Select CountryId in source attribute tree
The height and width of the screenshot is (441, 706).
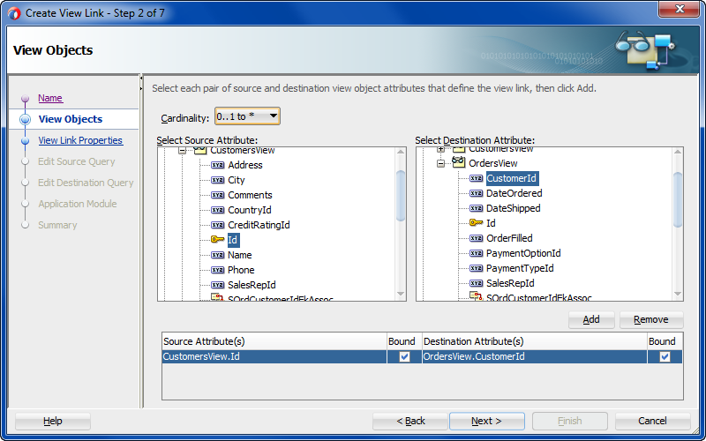tap(250, 210)
